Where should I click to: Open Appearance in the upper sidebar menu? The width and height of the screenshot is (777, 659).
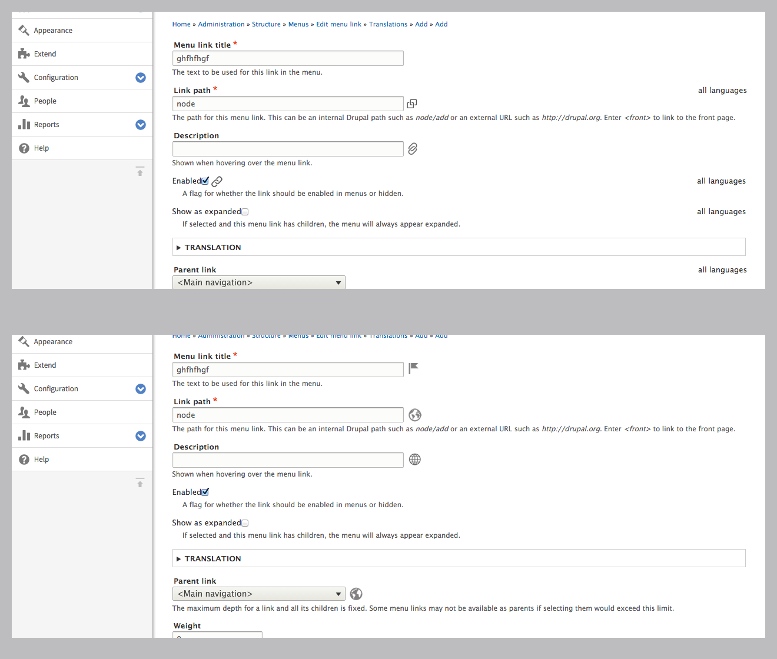click(53, 31)
